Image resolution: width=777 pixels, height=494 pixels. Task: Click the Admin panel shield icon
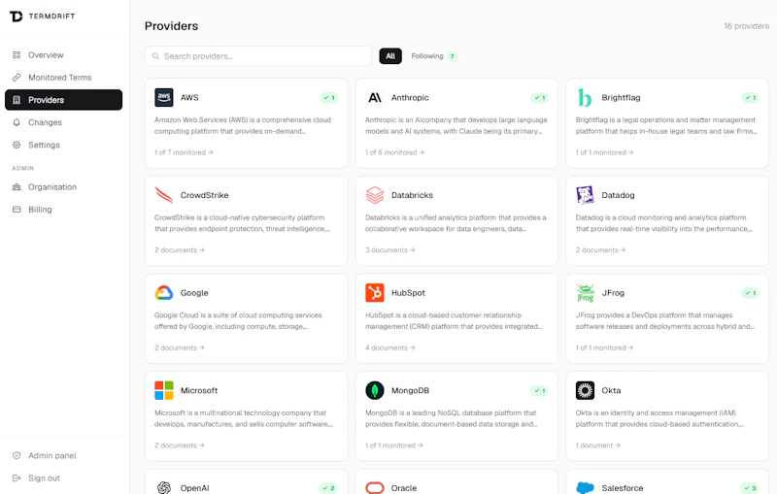coord(17,455)
